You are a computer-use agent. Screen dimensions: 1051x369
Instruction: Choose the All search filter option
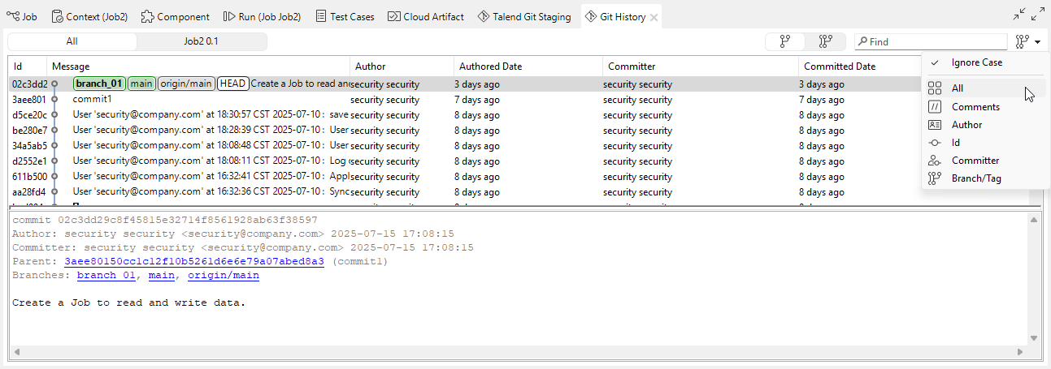coord(957,88)
